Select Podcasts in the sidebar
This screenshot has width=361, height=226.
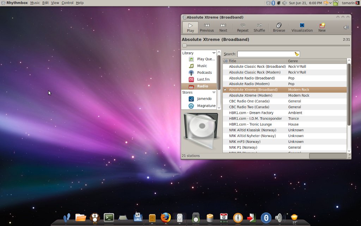tap(199, 72)
